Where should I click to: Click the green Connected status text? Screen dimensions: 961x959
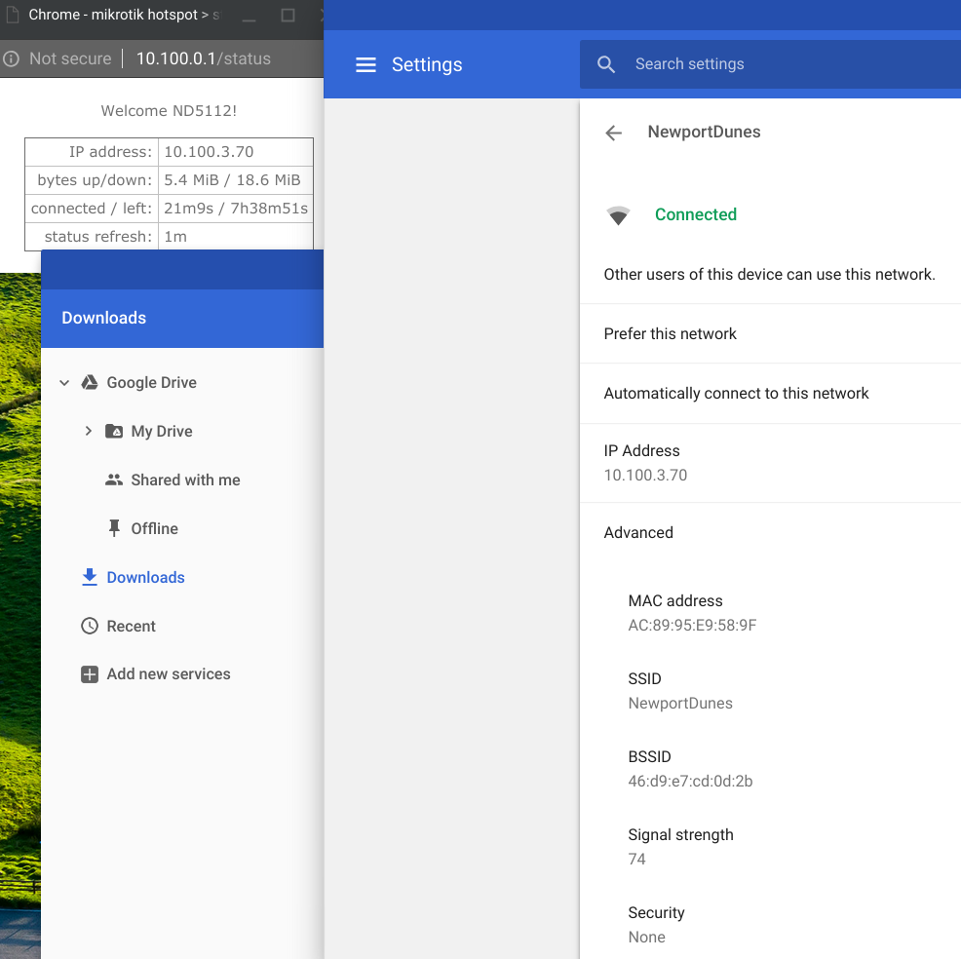pyautogui.click(x=696, y=214)
